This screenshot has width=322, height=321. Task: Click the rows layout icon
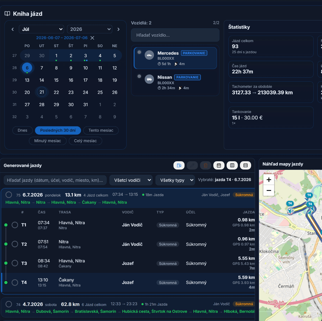coord(245,165)
